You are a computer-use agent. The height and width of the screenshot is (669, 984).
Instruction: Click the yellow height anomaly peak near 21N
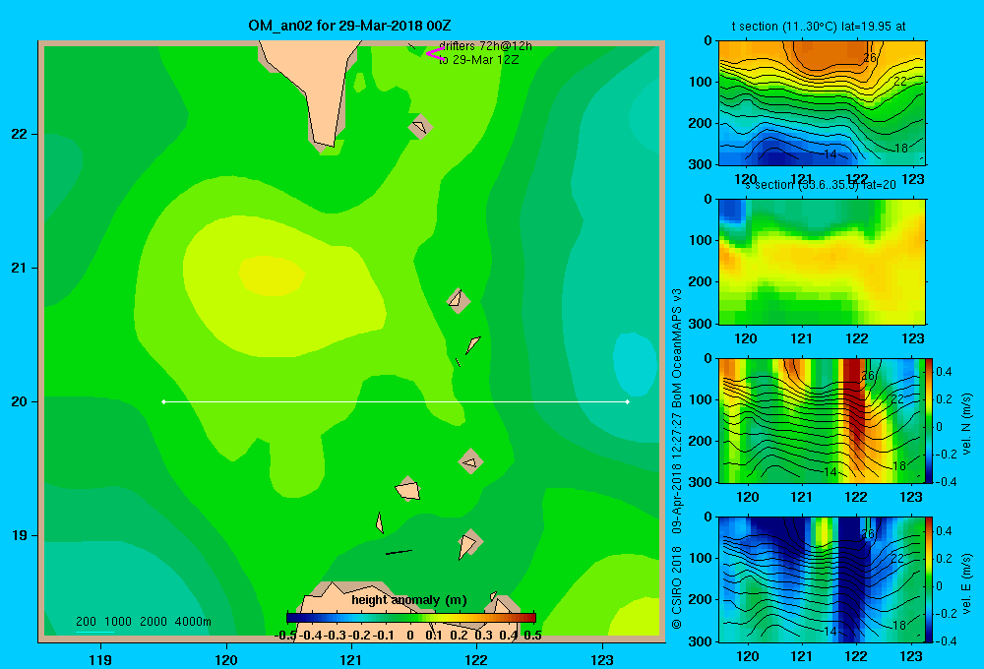(272, 276)
